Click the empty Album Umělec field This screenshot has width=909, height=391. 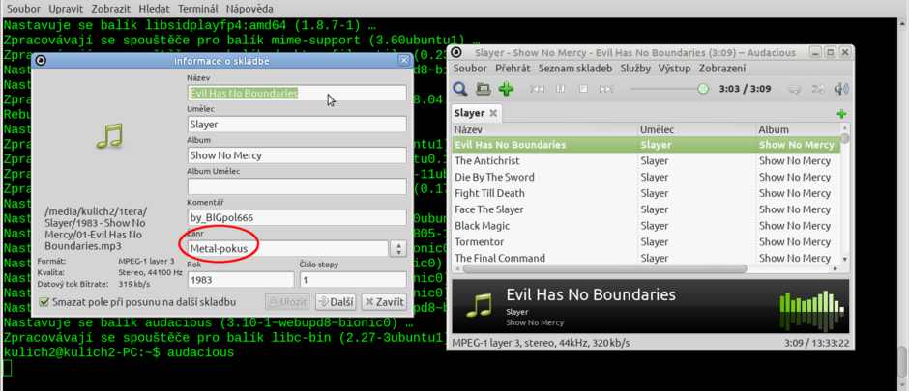(x=297, y=186)
